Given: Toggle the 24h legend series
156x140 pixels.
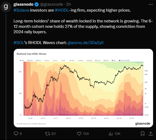Looking at the screenshot, I should (x=114, y=60).
